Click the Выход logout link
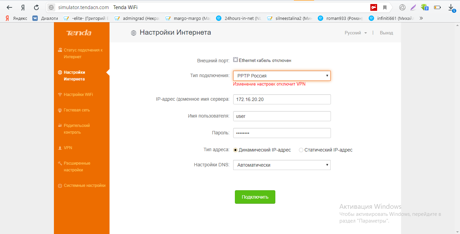 tap(386, 33)
